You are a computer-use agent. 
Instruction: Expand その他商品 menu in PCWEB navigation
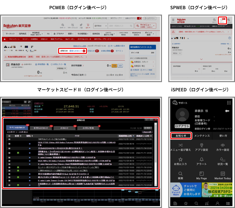coord(83,34)
